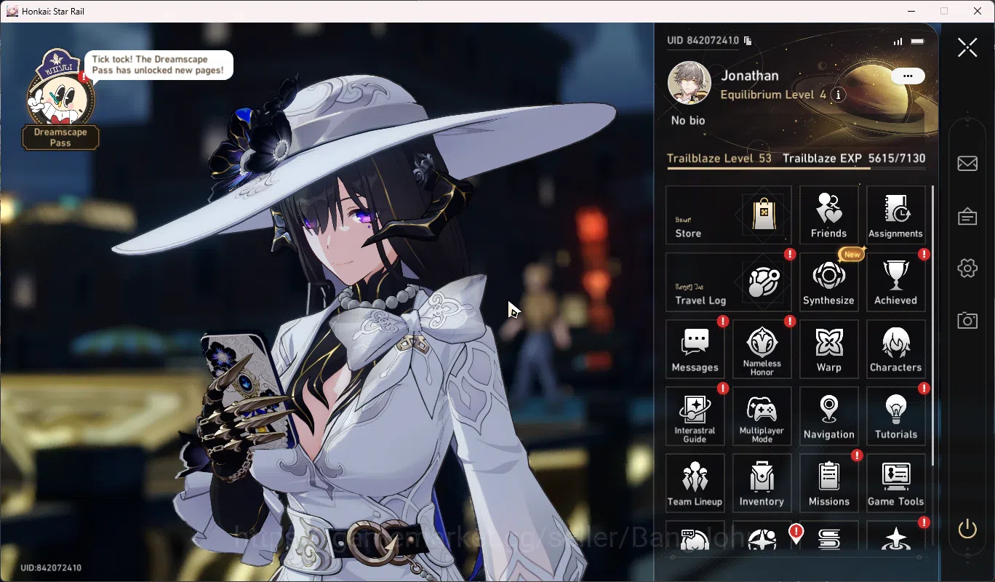The height and width of the screenshot is (582, 995).
Task: Open the Mail envelope icon
Action: tap(967, 164)
